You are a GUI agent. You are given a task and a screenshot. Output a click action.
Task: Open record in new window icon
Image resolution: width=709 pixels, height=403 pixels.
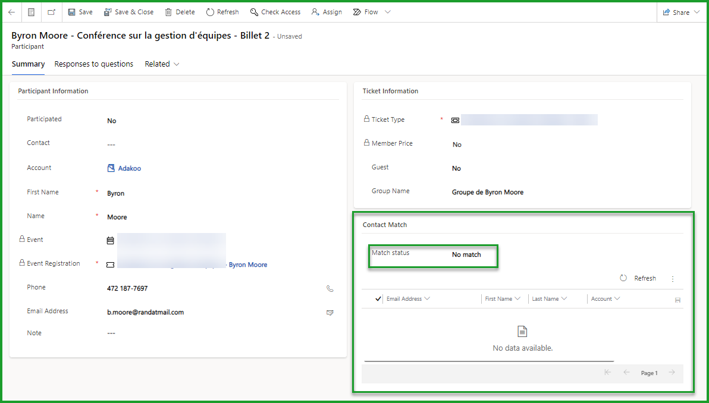point(52,12)
